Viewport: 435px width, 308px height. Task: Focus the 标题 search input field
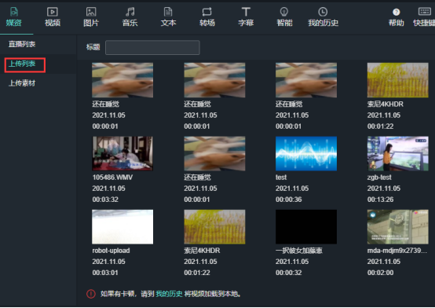[152, 47]
